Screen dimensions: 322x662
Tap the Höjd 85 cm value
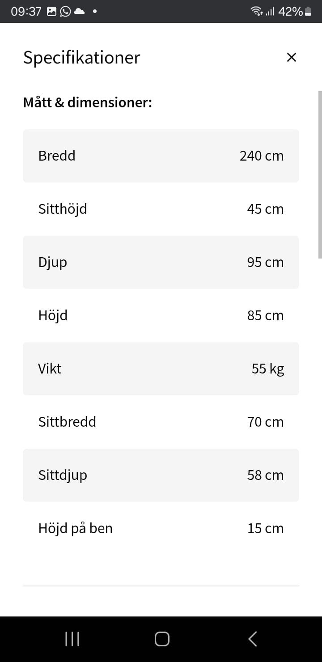point(265,315)
